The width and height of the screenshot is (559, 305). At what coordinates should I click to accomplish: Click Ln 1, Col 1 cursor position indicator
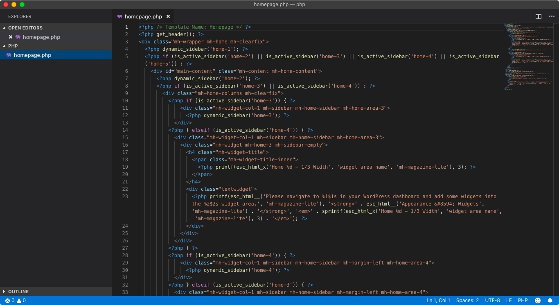point(438,300)
